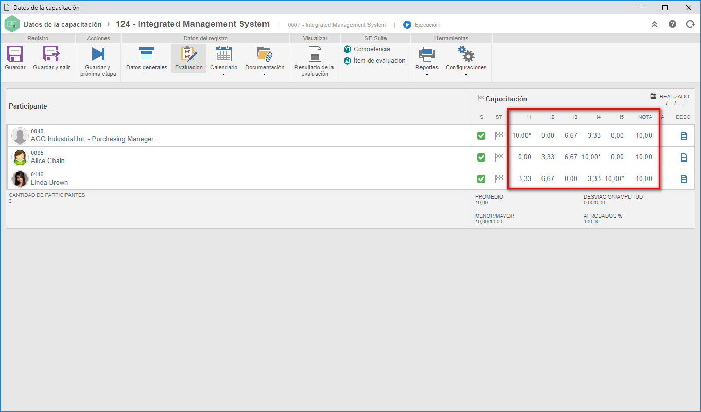Click AGG Industrial default avatar
This screenshot has width=701, height=412.
tap(20, 136)
